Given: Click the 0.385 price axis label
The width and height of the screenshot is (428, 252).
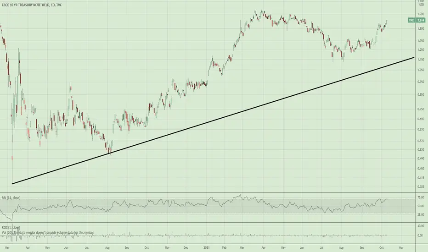Looking at the screenshot, I should 421,187.
